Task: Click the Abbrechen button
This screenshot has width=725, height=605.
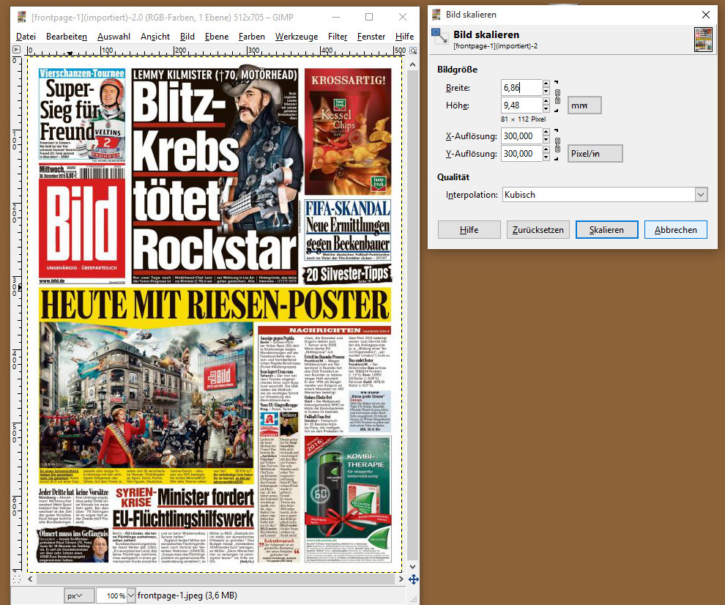Action: tap(675, 230)
